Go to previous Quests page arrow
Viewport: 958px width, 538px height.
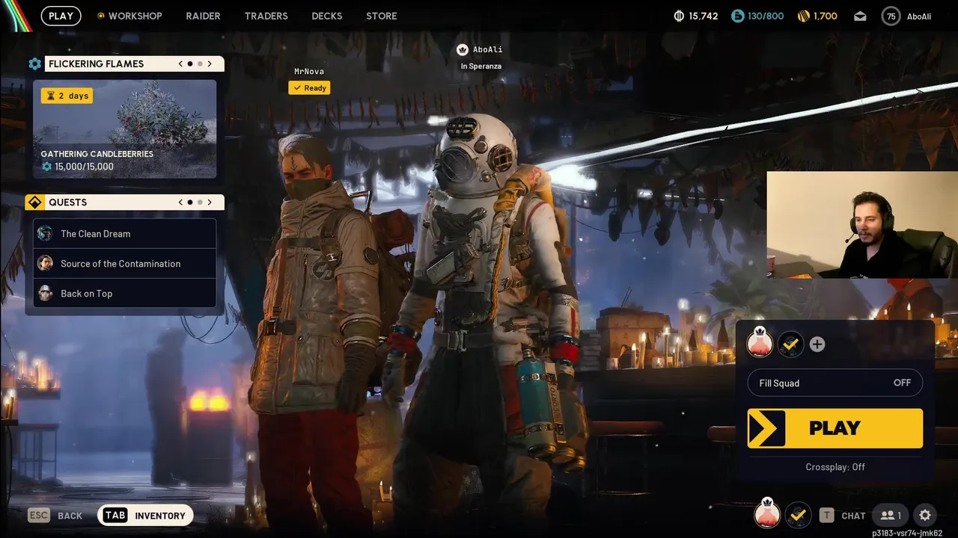[180, 202]
